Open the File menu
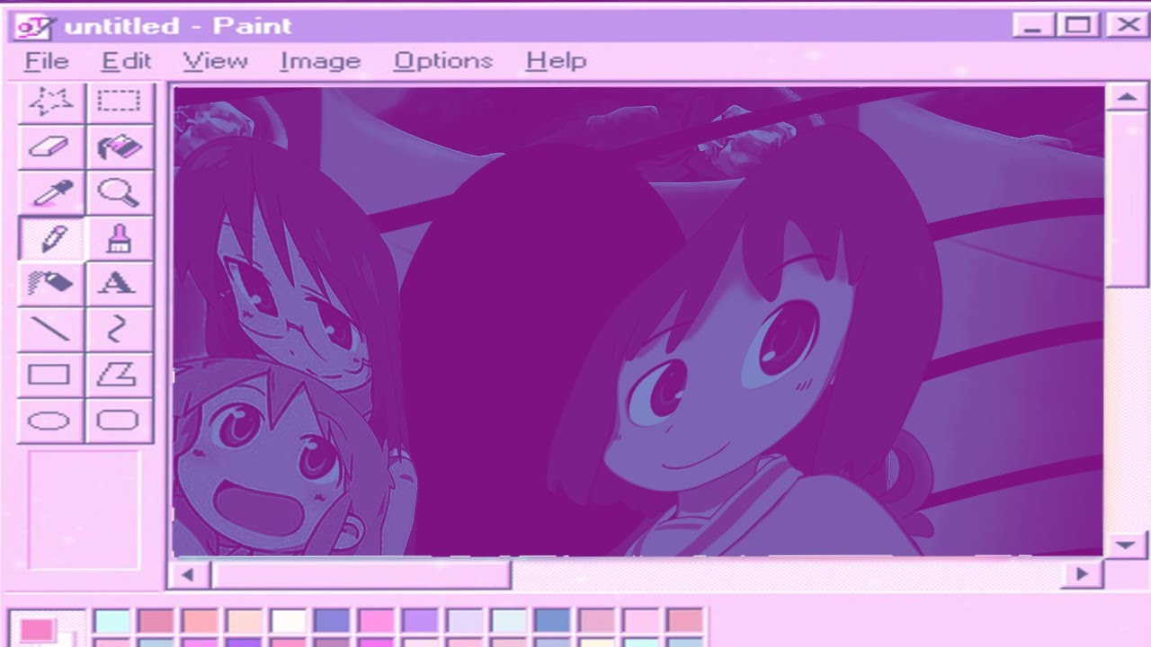This screenshot has width=1151, height=647. click(46, 61)
